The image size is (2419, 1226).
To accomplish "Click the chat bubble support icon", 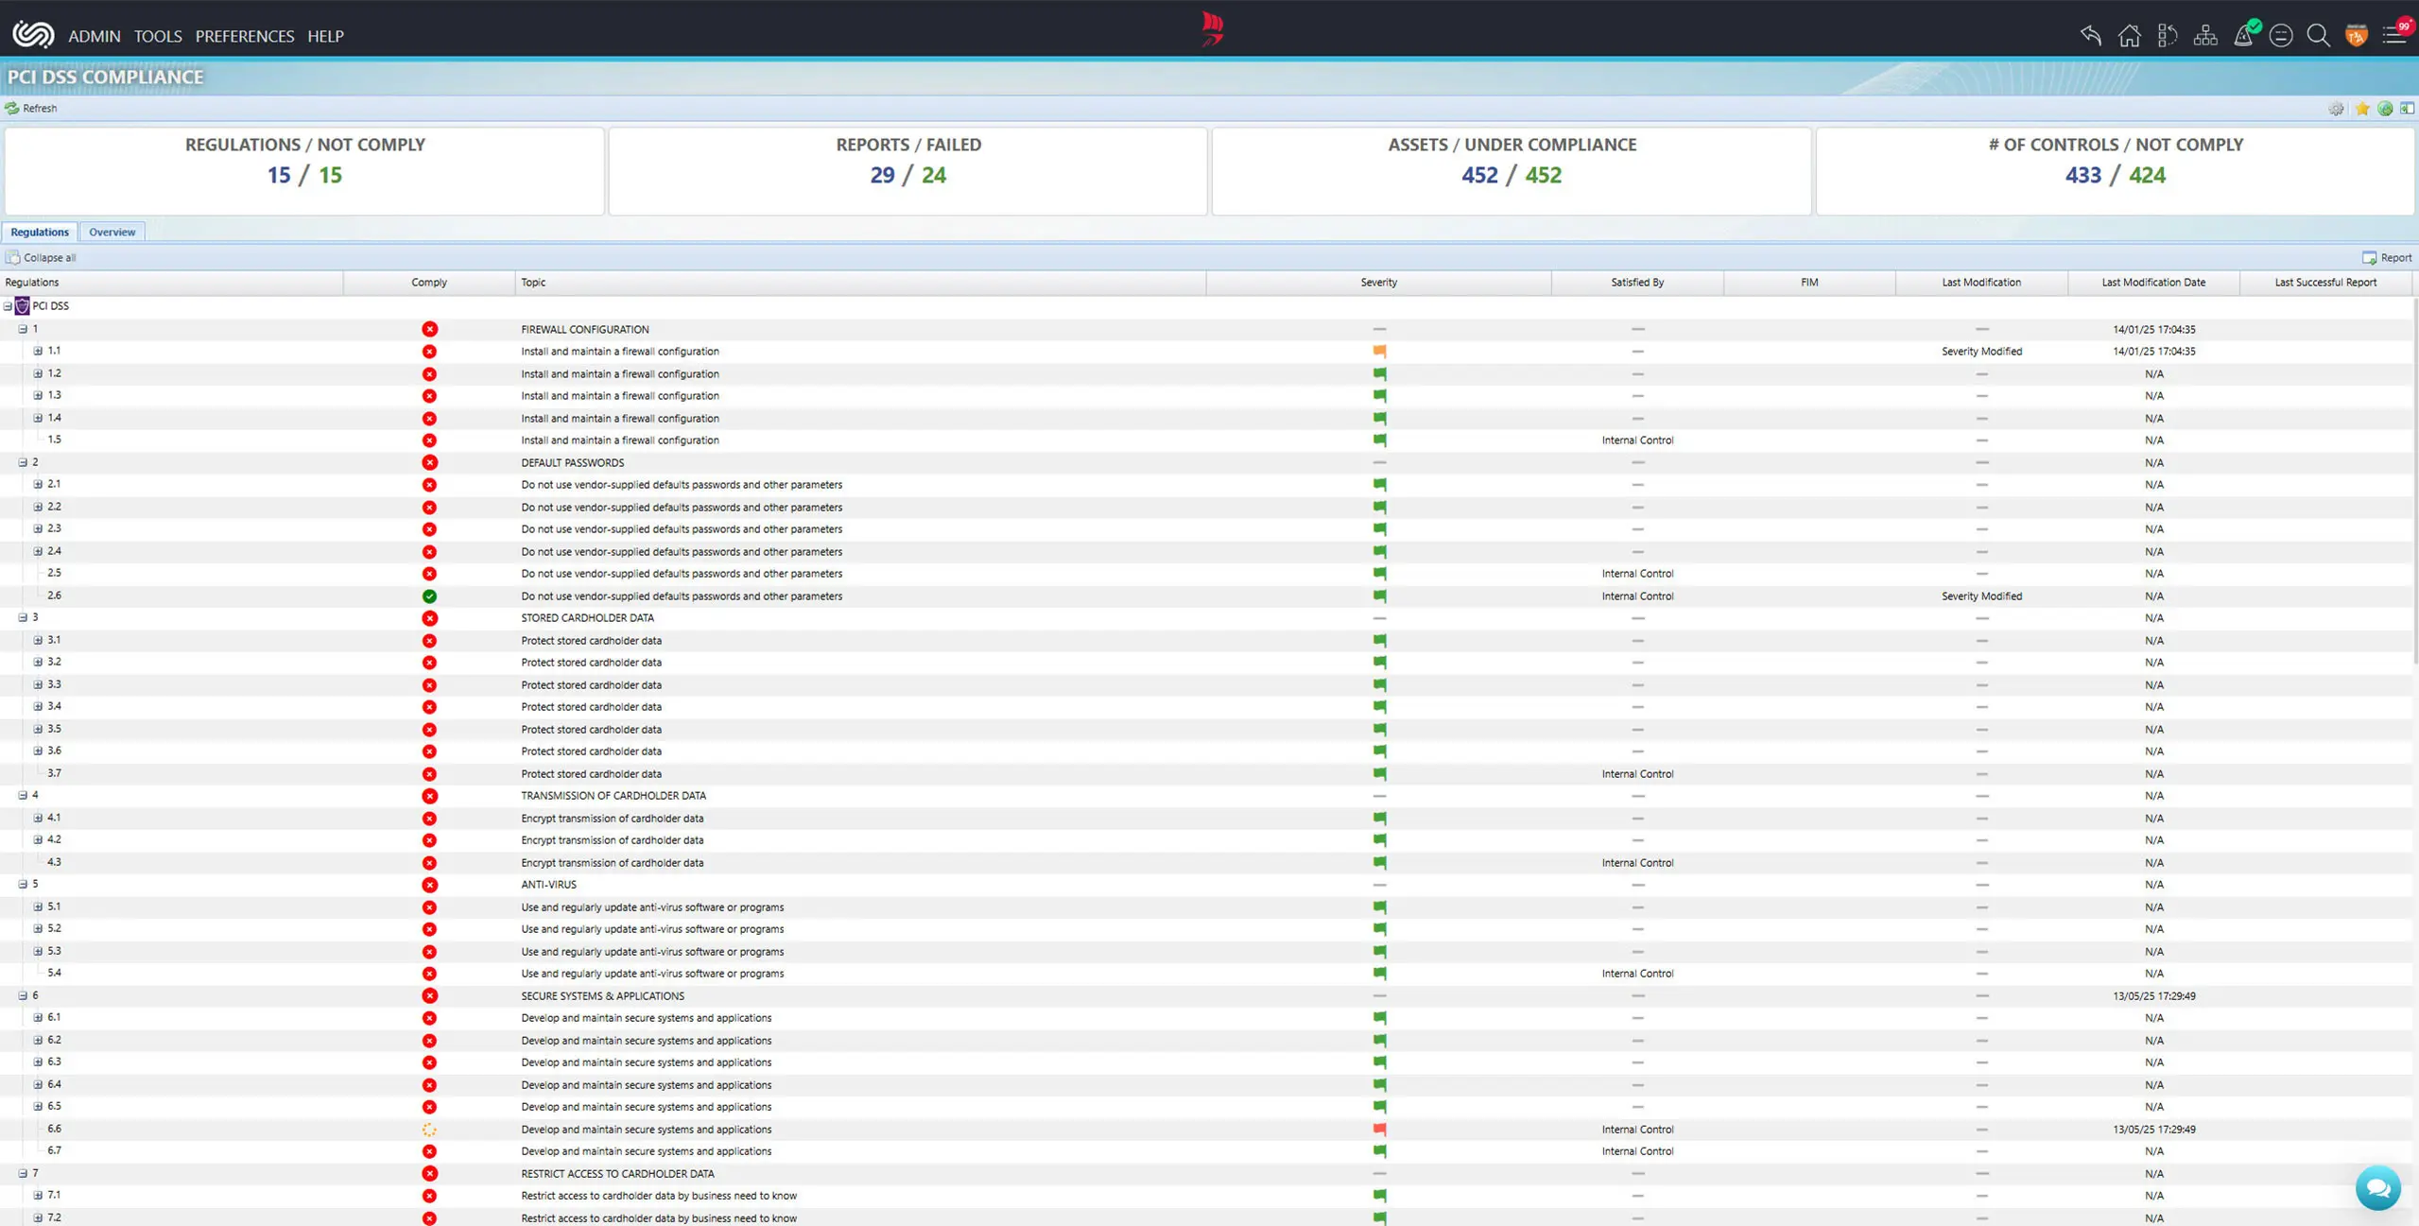I will click(2377, 1188).
